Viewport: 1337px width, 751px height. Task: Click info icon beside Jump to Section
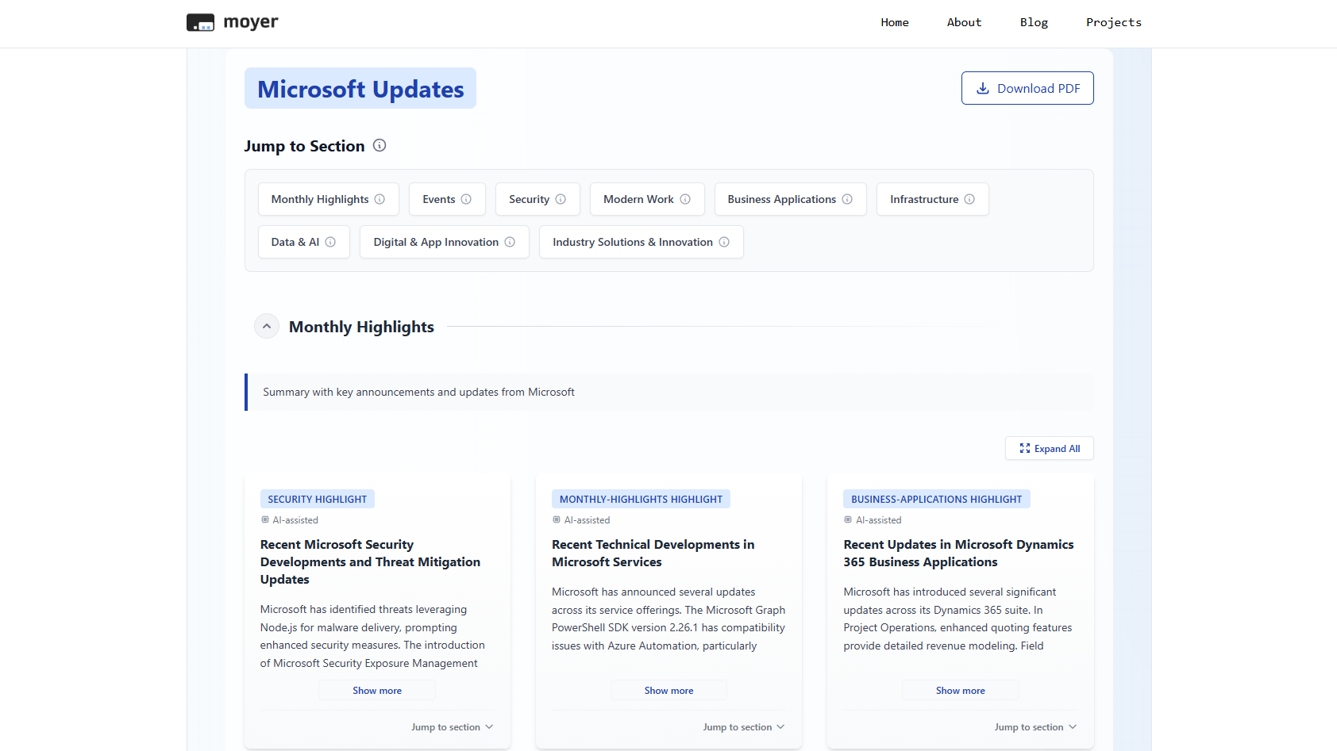tap(380, 145)
